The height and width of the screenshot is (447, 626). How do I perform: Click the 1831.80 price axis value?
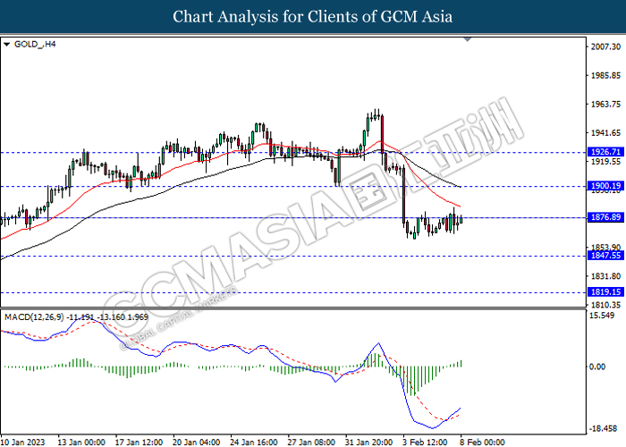coord(605,276)
